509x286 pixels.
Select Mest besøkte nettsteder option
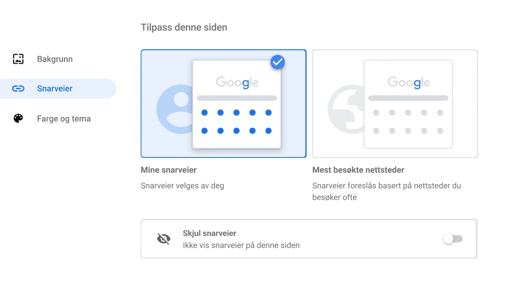tap(395, 104)
